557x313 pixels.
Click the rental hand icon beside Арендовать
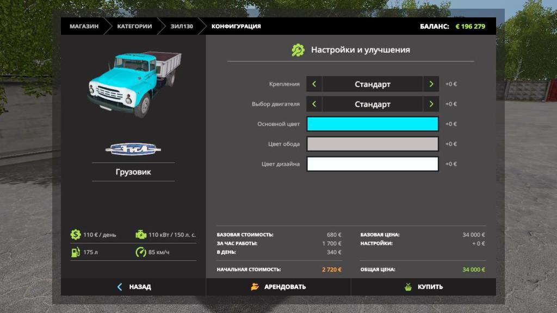(255, 287)
